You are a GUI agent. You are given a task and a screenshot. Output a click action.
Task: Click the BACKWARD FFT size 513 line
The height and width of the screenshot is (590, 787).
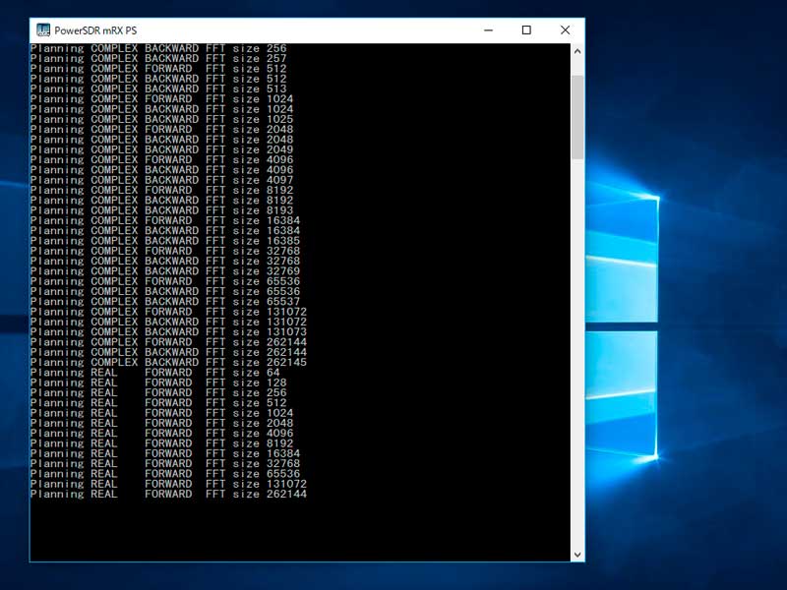tap(157, 88)
